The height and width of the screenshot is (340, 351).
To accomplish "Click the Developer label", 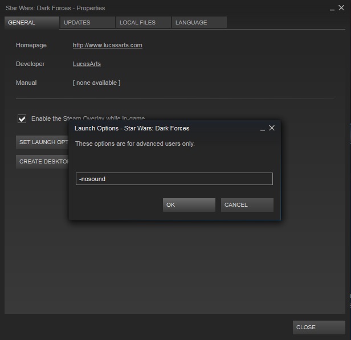I will (30, 64).
